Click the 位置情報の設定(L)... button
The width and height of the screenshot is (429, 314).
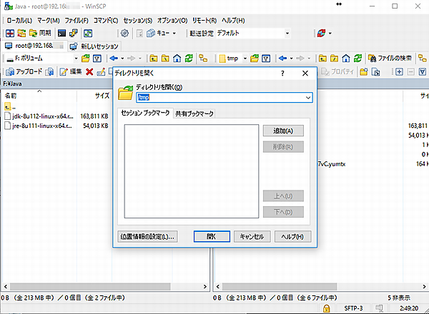[x=147, y=236]
